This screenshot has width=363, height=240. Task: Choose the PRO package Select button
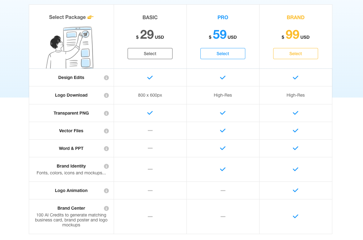(x=223, y=54)
